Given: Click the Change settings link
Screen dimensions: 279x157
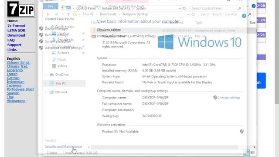Looking at the screenshot, I should pos(228,98).
